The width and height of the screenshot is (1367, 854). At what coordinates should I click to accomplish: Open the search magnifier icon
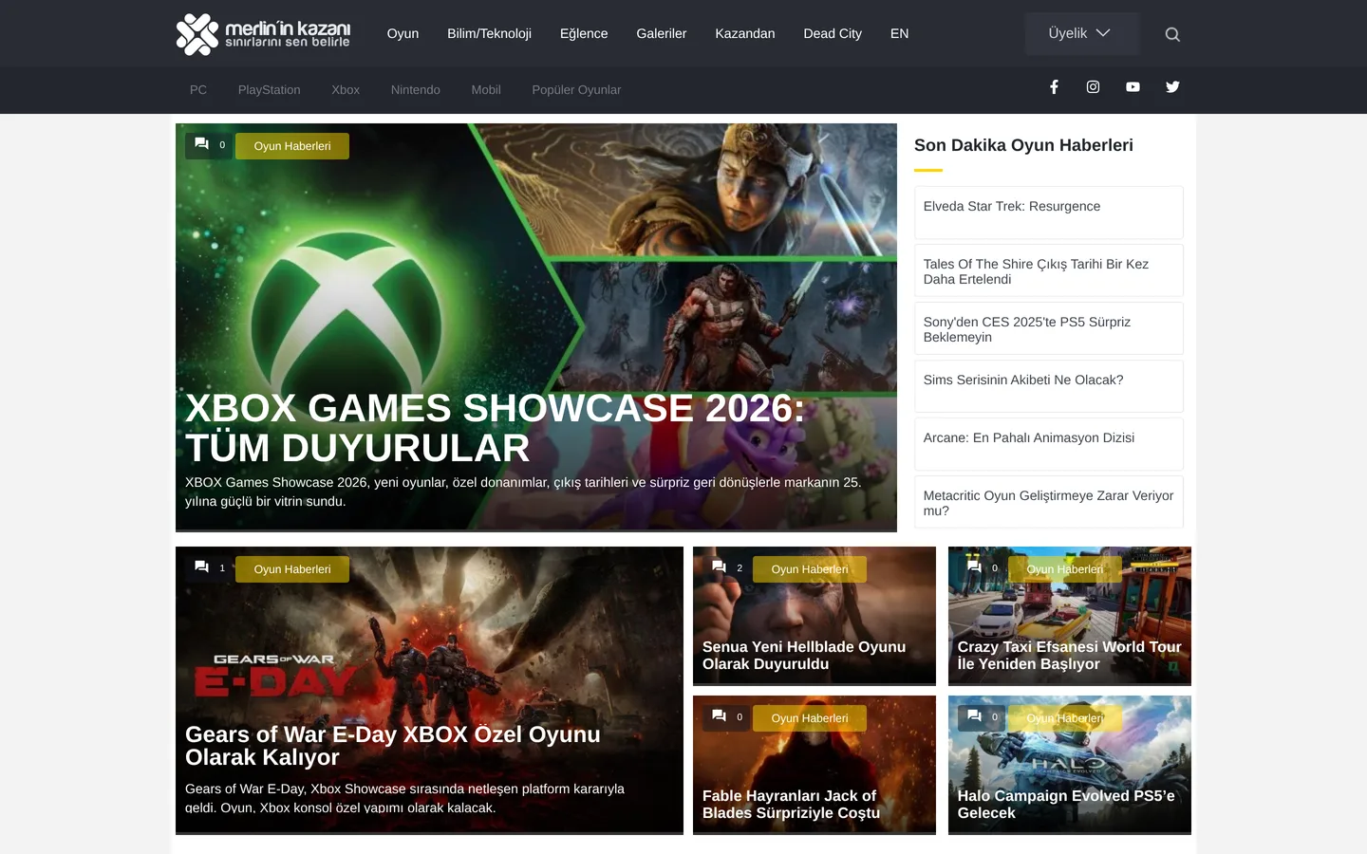click(x=1172, y=34)
